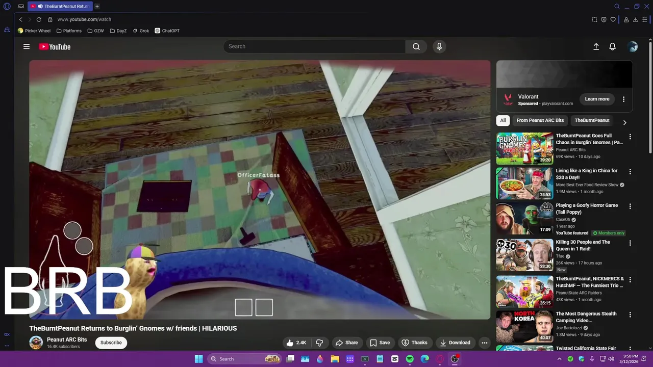Open options menu for Burglin' Gnomes video

click(x=630, y=137)
